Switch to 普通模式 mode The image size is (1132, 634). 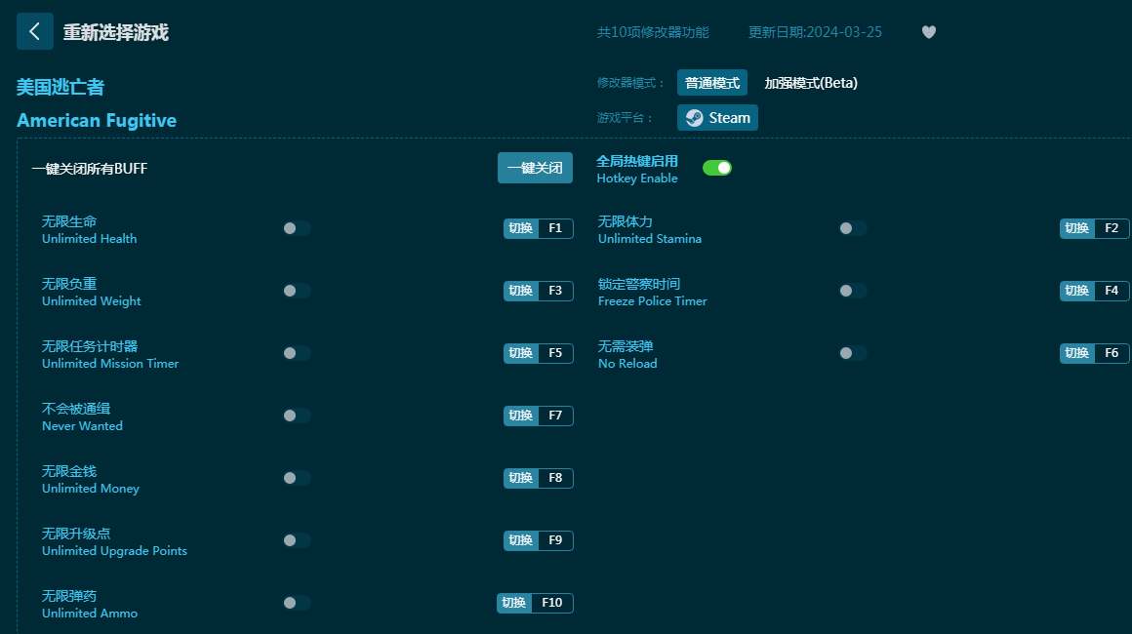pos(711,83)
